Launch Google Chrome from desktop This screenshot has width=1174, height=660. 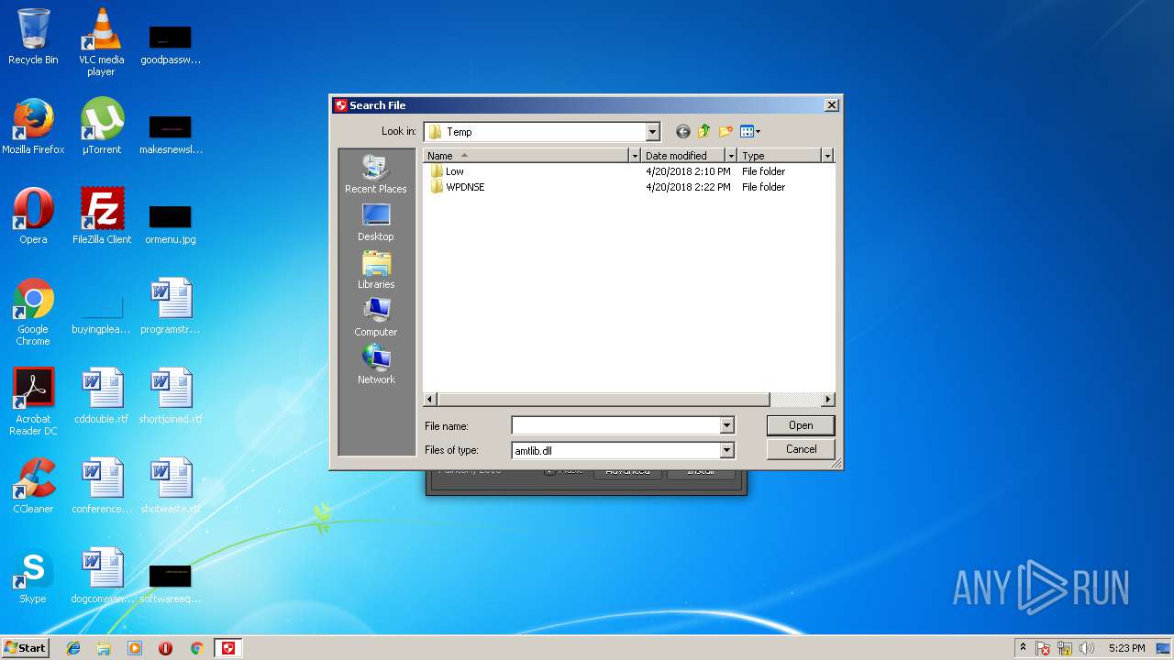(33, 312)
